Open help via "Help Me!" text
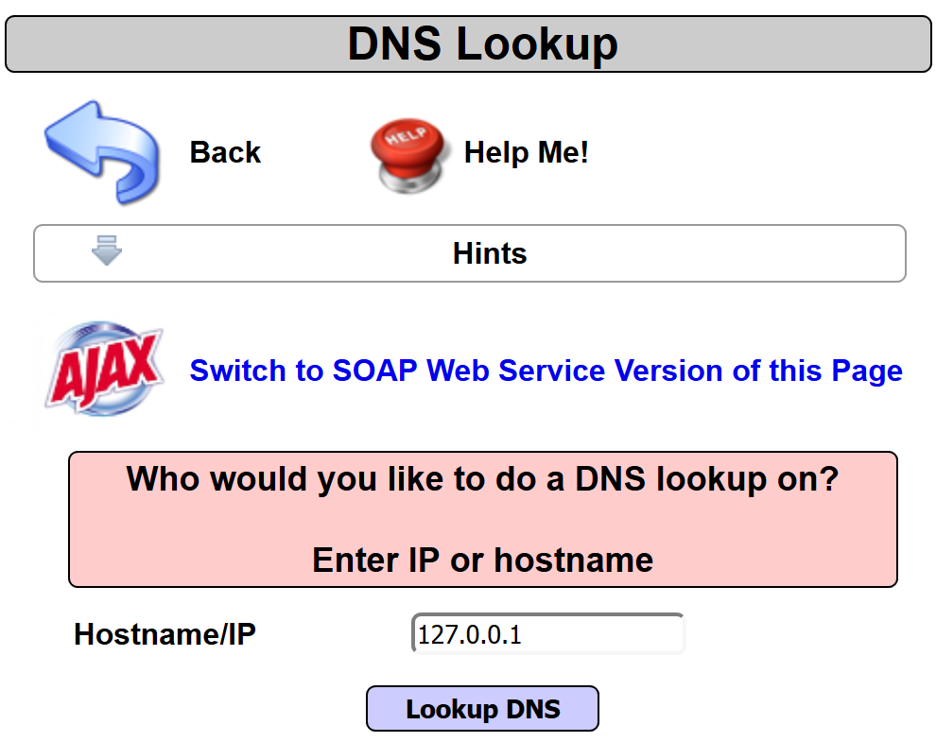 click(526, 153)
